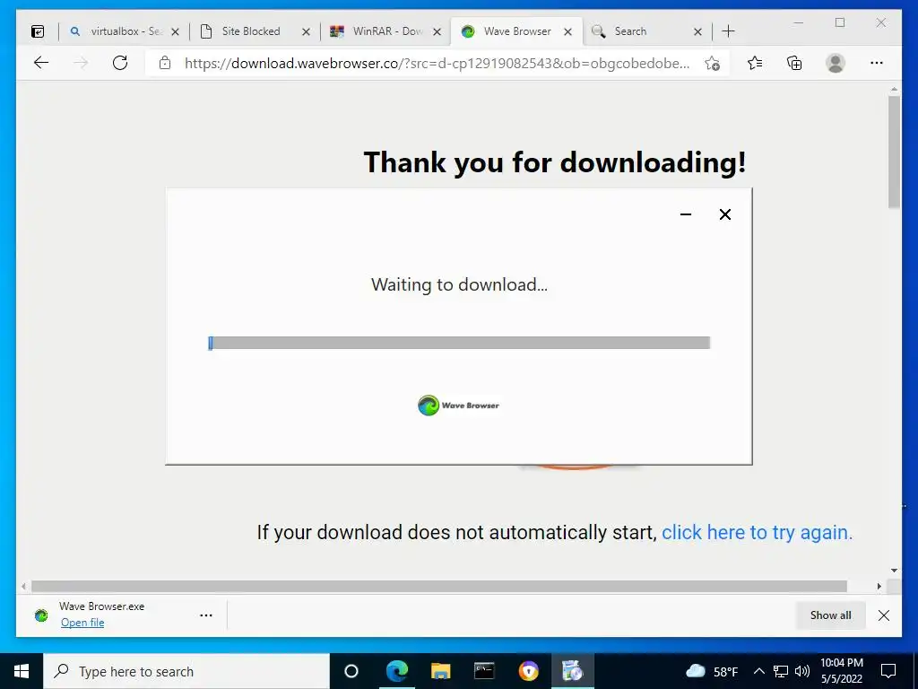Open volume control tray icon

click(802, 671)
